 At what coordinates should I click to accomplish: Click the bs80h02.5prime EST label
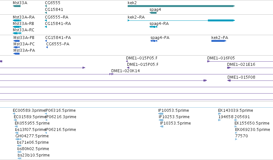(x=33, y=149)
